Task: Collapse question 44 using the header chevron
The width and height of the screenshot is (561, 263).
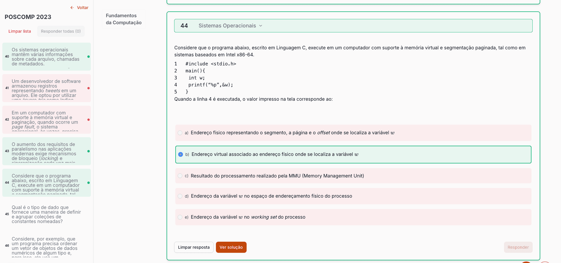Action: pos(261,26)
